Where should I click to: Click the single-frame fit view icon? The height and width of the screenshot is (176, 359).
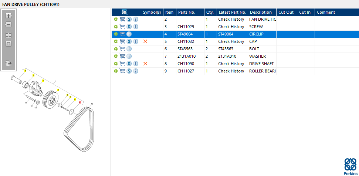[9, 44]
